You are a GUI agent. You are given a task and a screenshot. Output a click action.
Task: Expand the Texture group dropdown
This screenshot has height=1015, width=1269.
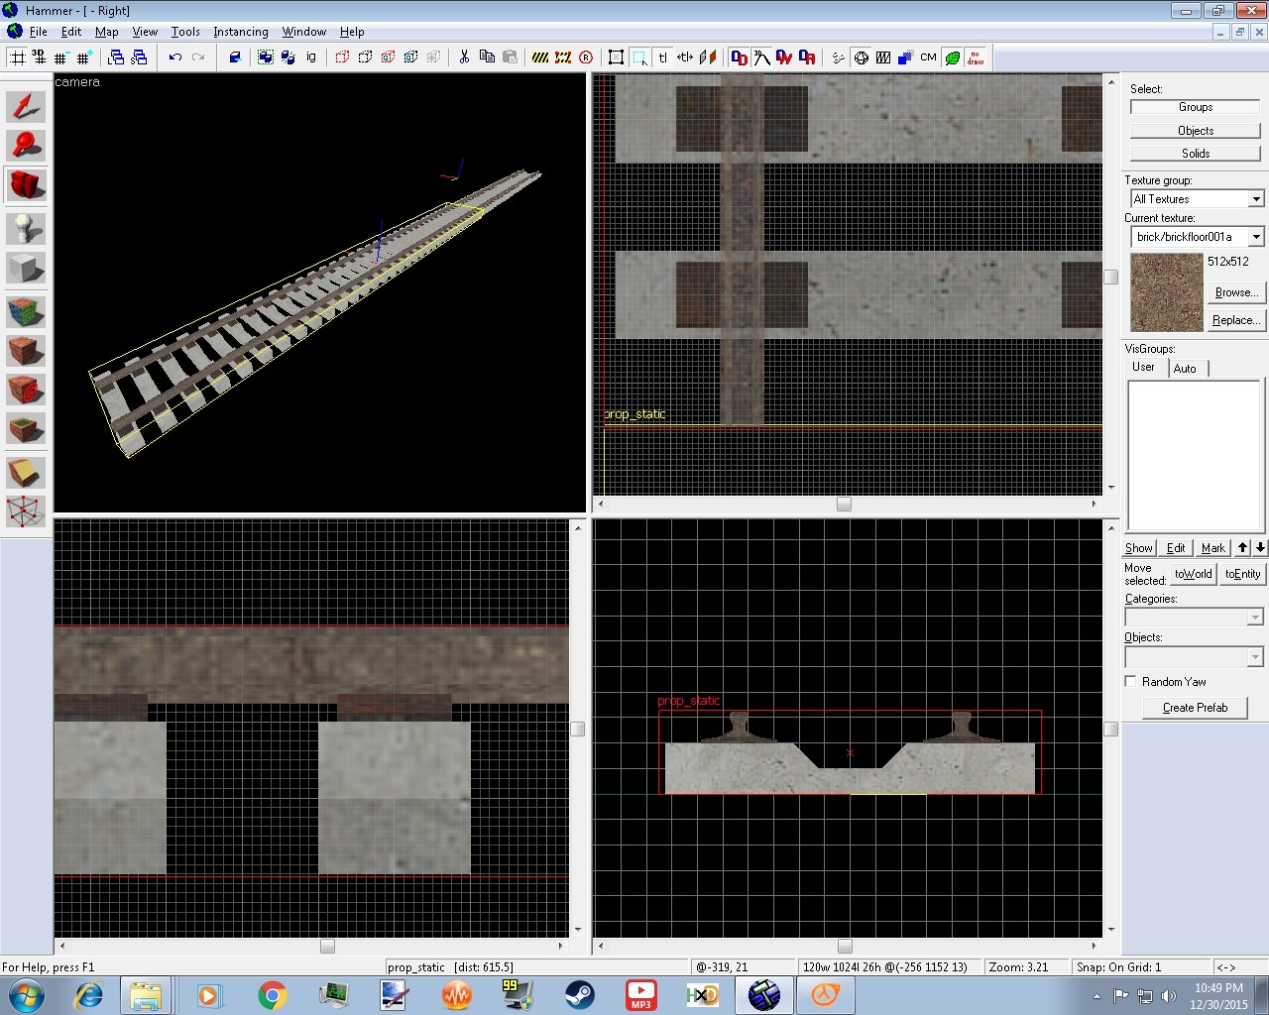[x=1256, y=199]
